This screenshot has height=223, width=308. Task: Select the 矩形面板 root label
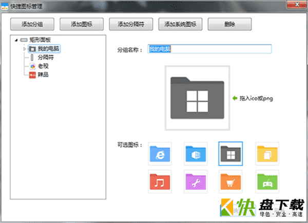(x=40, y=40)
